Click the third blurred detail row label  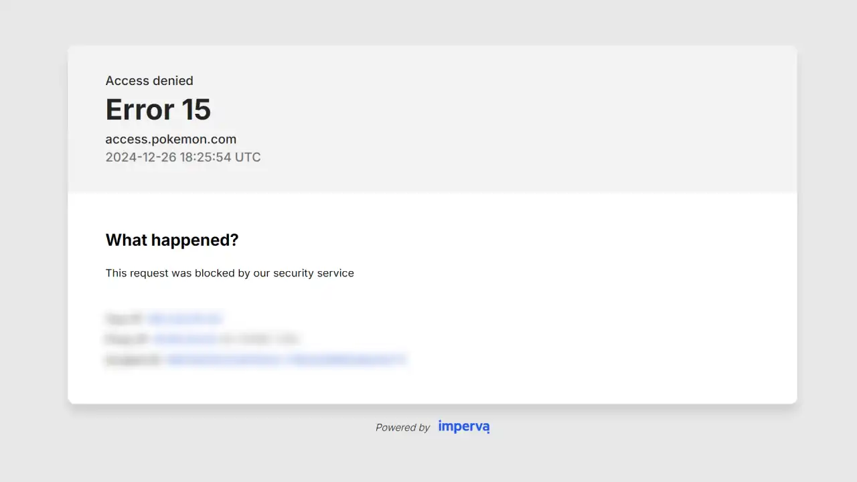134,359
